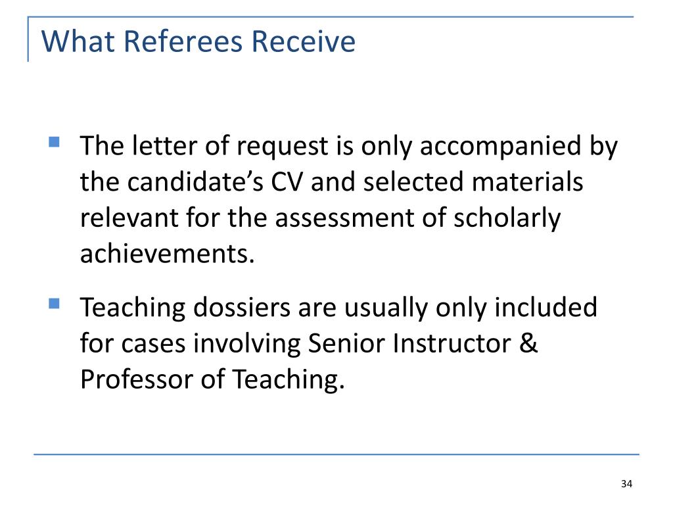Click the blue square bullet beside "Teaching dossiers"
The image size is (673, 505).
click(54, 304)
